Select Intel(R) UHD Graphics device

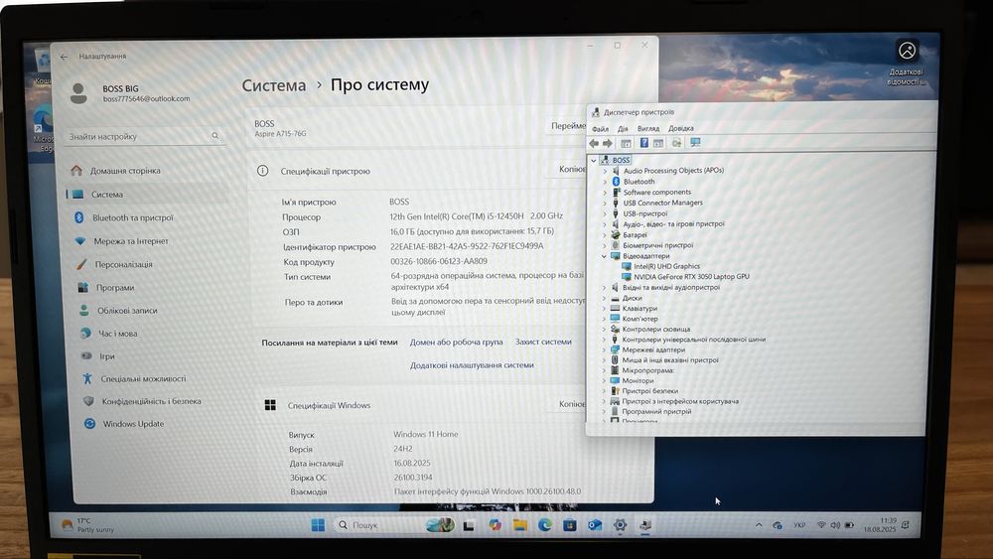tap(667, 266)
